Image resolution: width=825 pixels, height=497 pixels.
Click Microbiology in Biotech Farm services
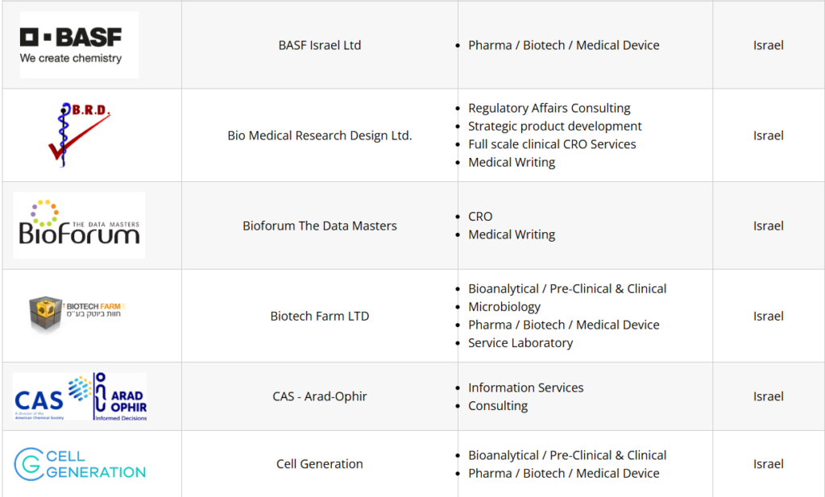tap(504, 307)
